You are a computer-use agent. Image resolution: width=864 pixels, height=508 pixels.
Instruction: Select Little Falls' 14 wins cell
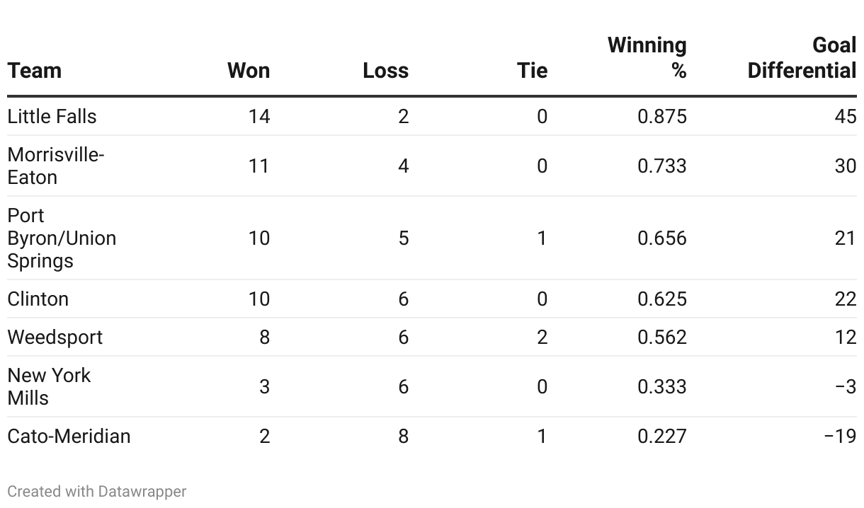coord(259,116)
